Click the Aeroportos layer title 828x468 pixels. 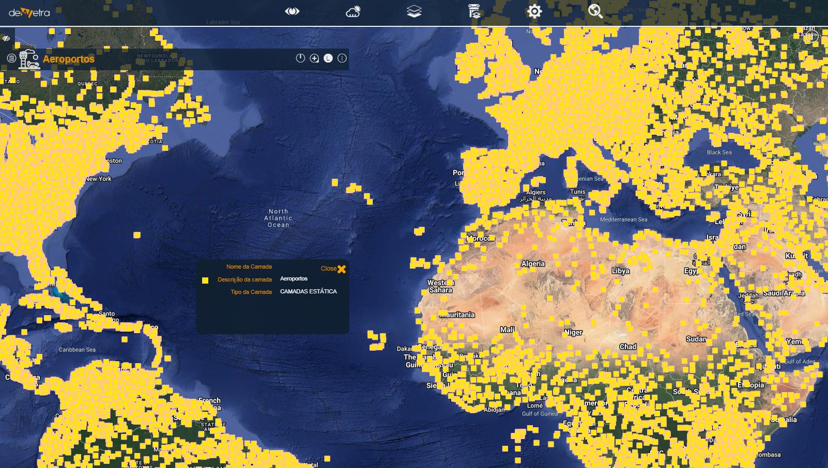pos(69,59)
